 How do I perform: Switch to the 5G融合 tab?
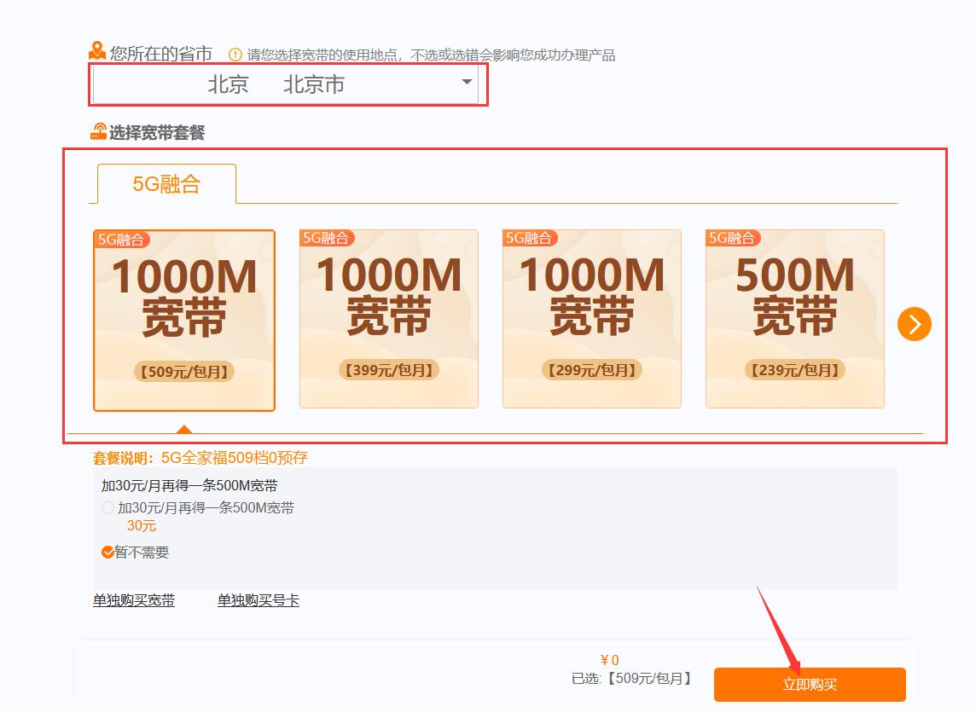(166, 183)
